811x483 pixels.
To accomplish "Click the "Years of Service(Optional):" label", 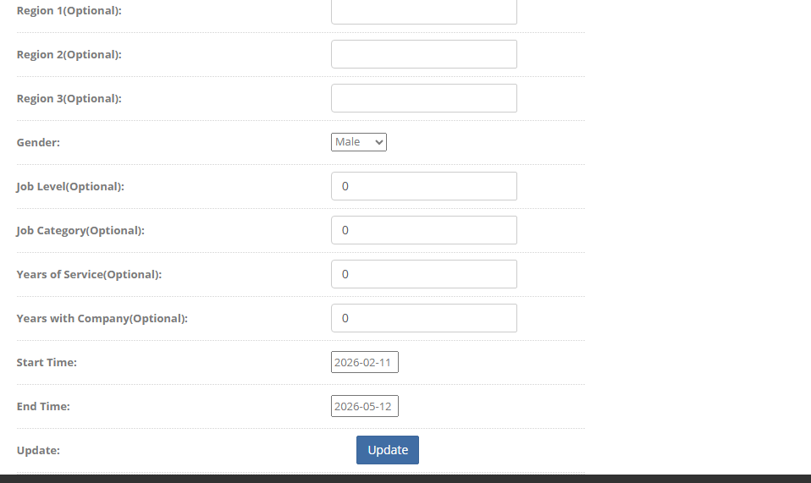I will point(89,274).
